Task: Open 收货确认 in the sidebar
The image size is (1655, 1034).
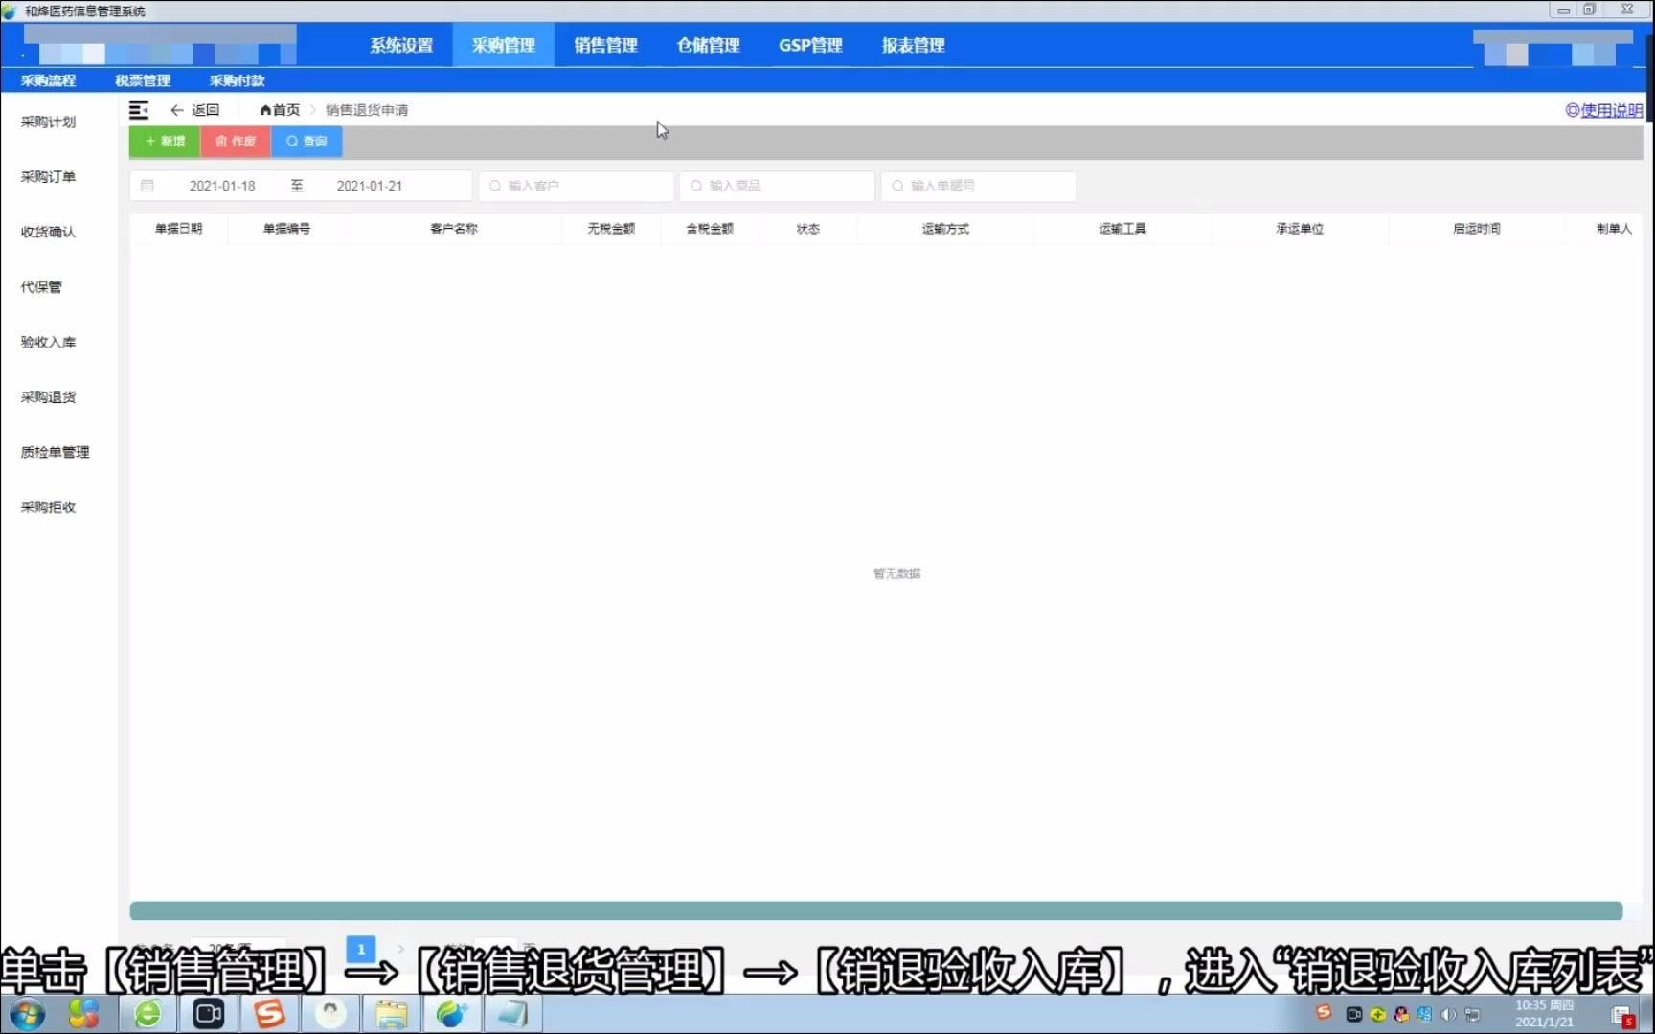Action: 48,232
